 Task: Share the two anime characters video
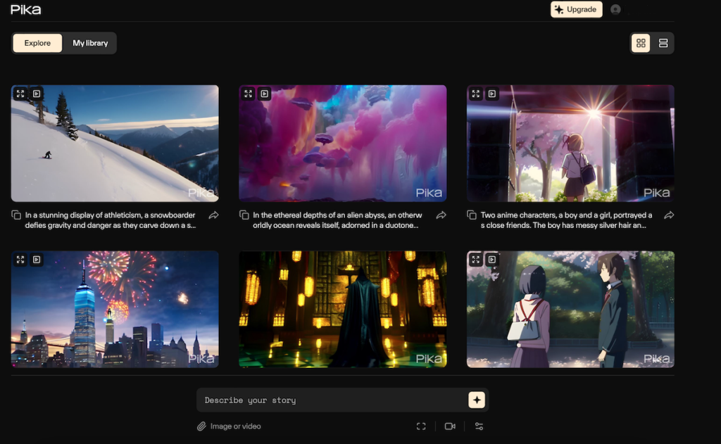pyautogui.click(x=669, y=215)
